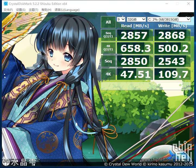The height and width of the screenshot is (168, 196).
Task: Click the 水晶雫 logo emblem
Action: pos(6,162)
